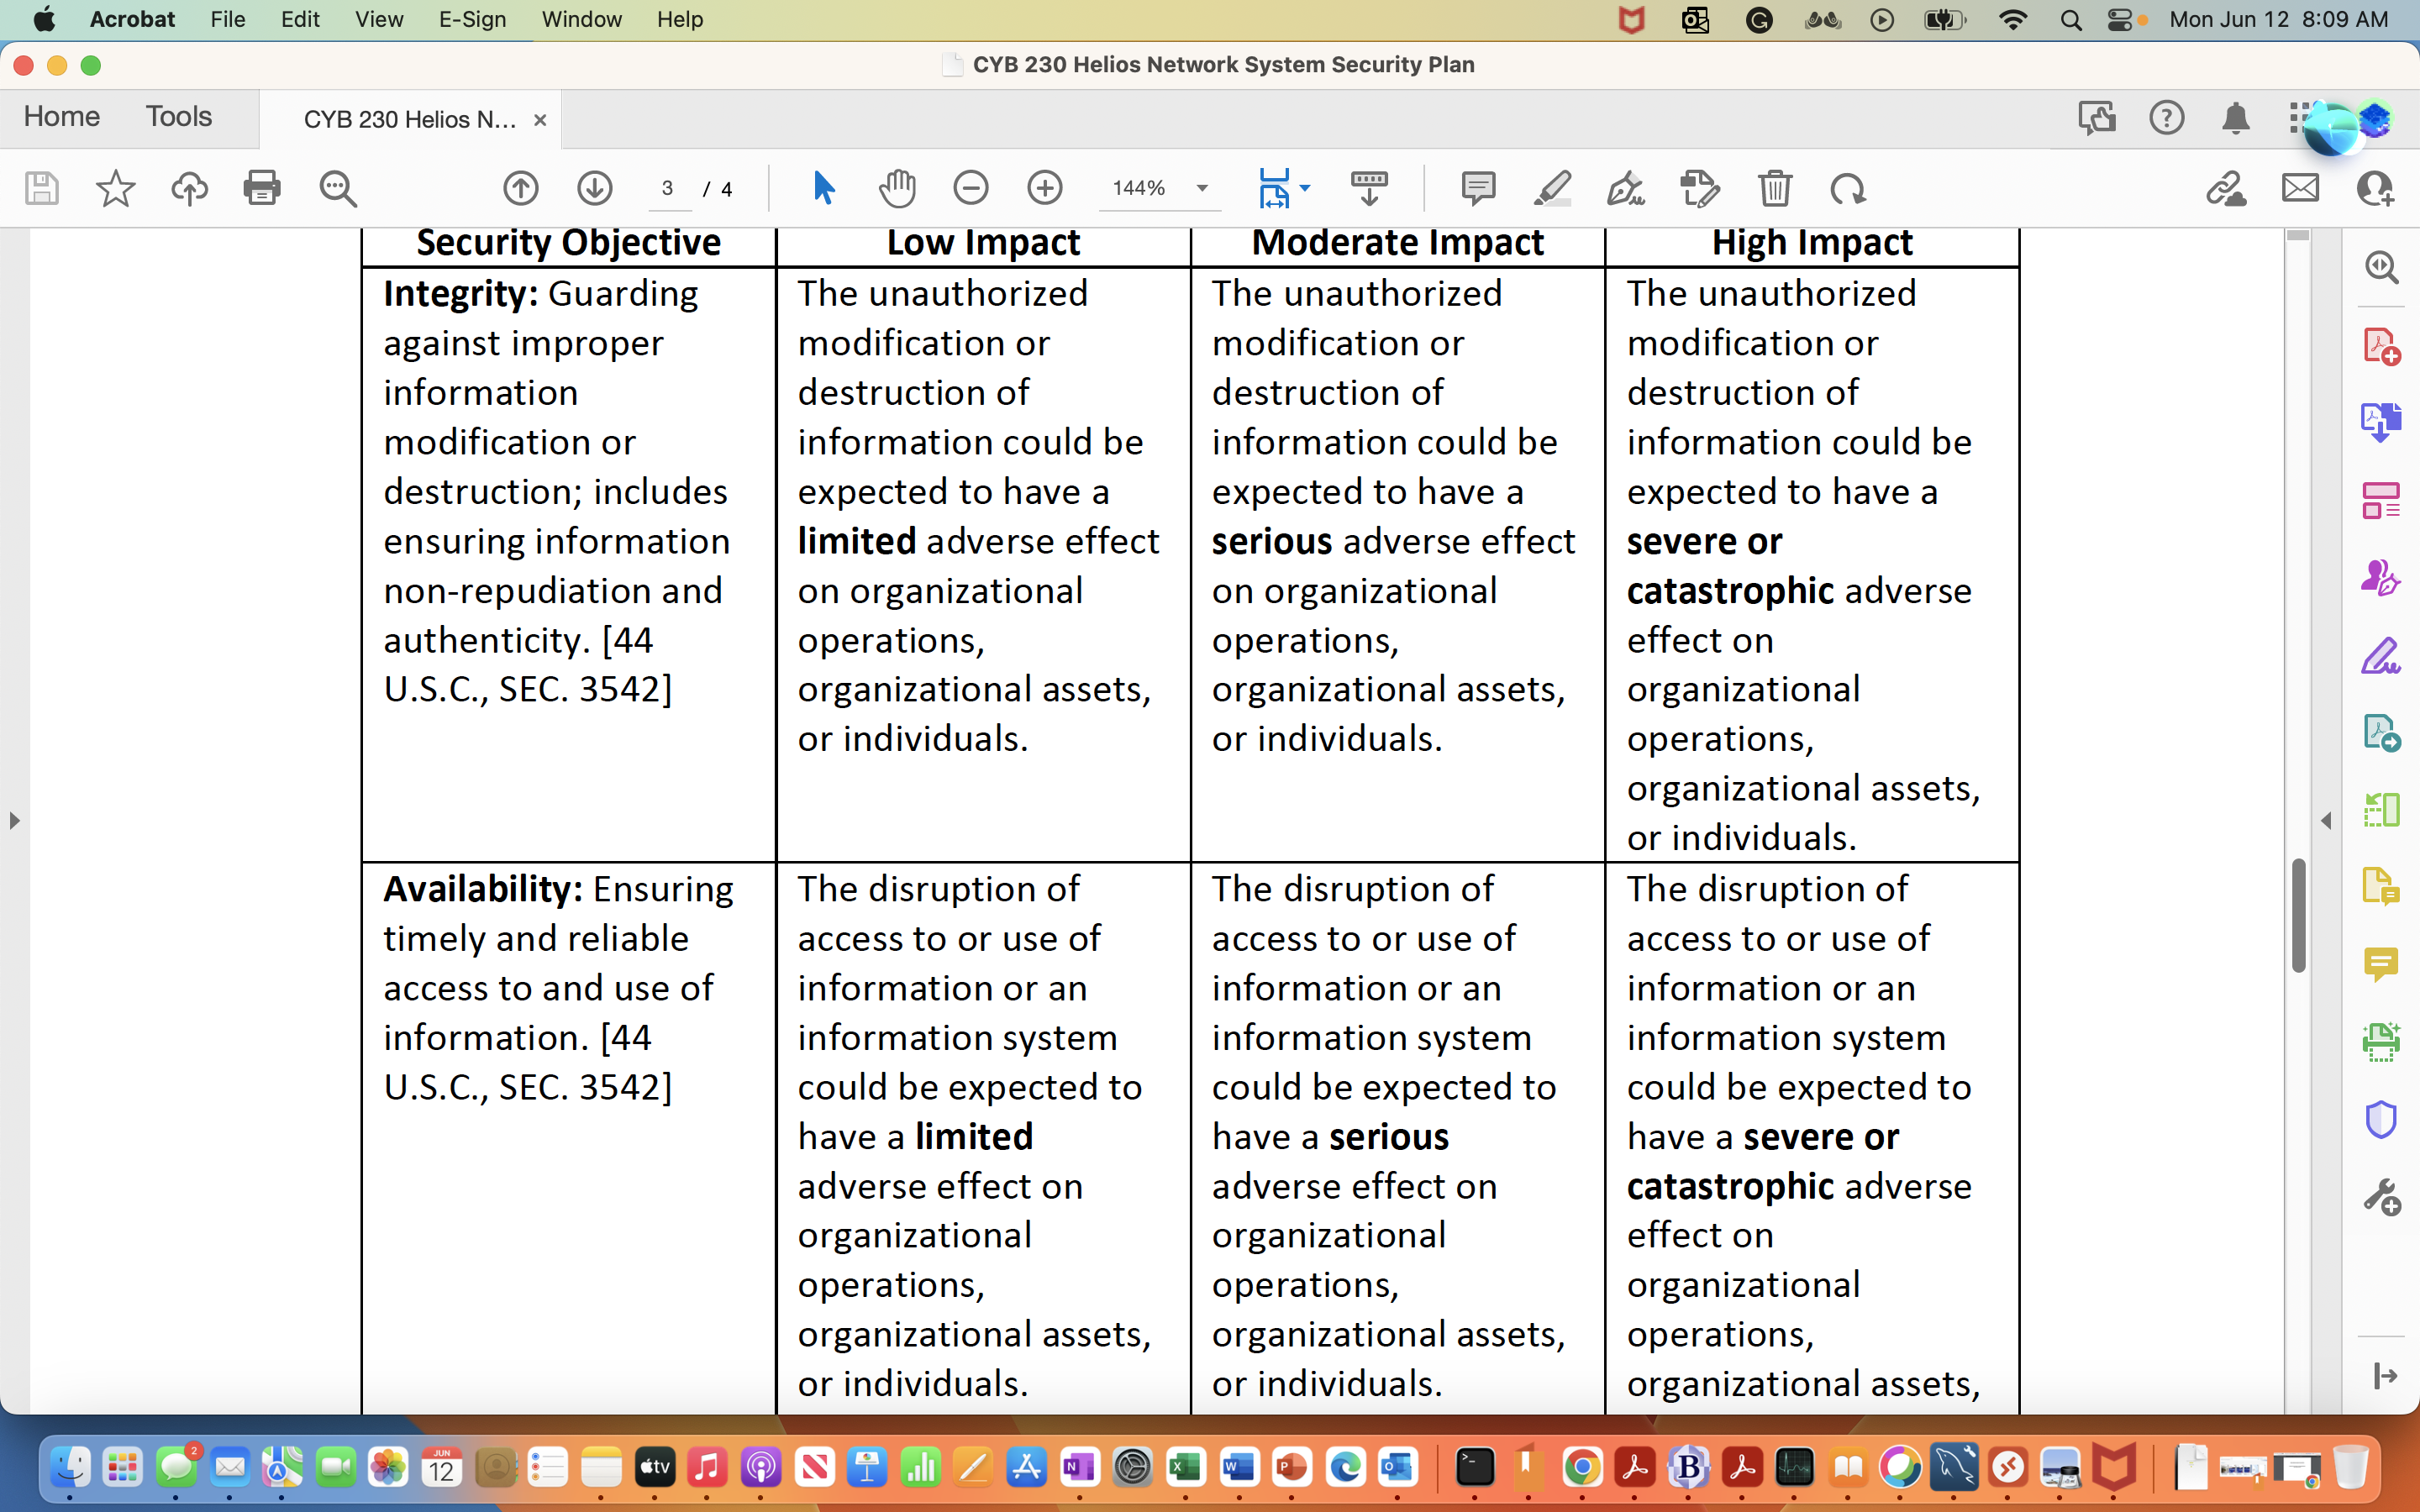This screenshot has width=2420, height=1512.
Task: Open the Create PDF sidebar tool
Action: [x=2381, y=347]
